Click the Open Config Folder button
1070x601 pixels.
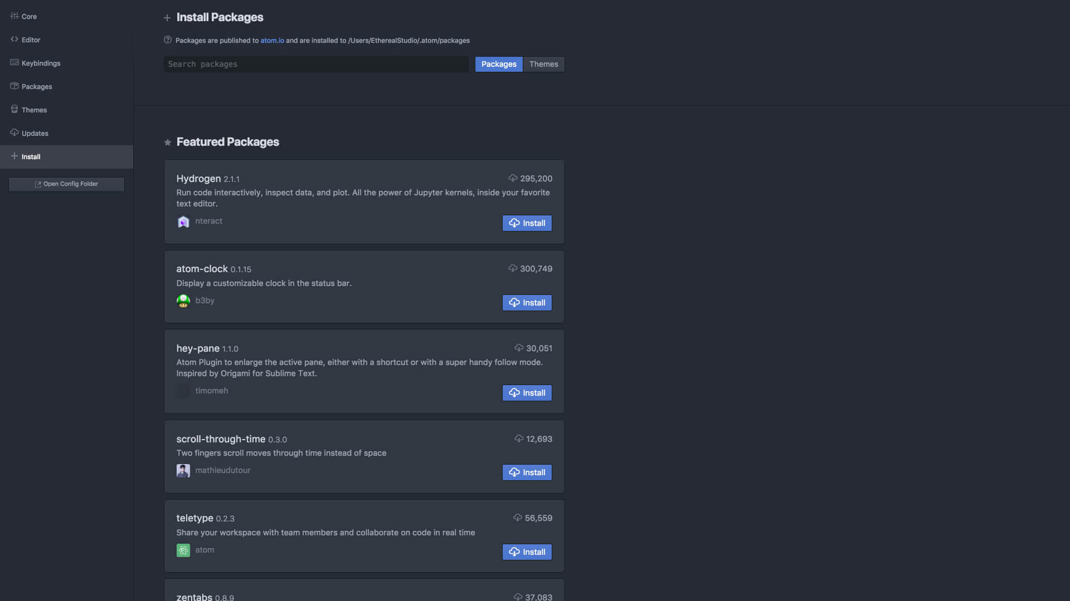click(66, 184)
